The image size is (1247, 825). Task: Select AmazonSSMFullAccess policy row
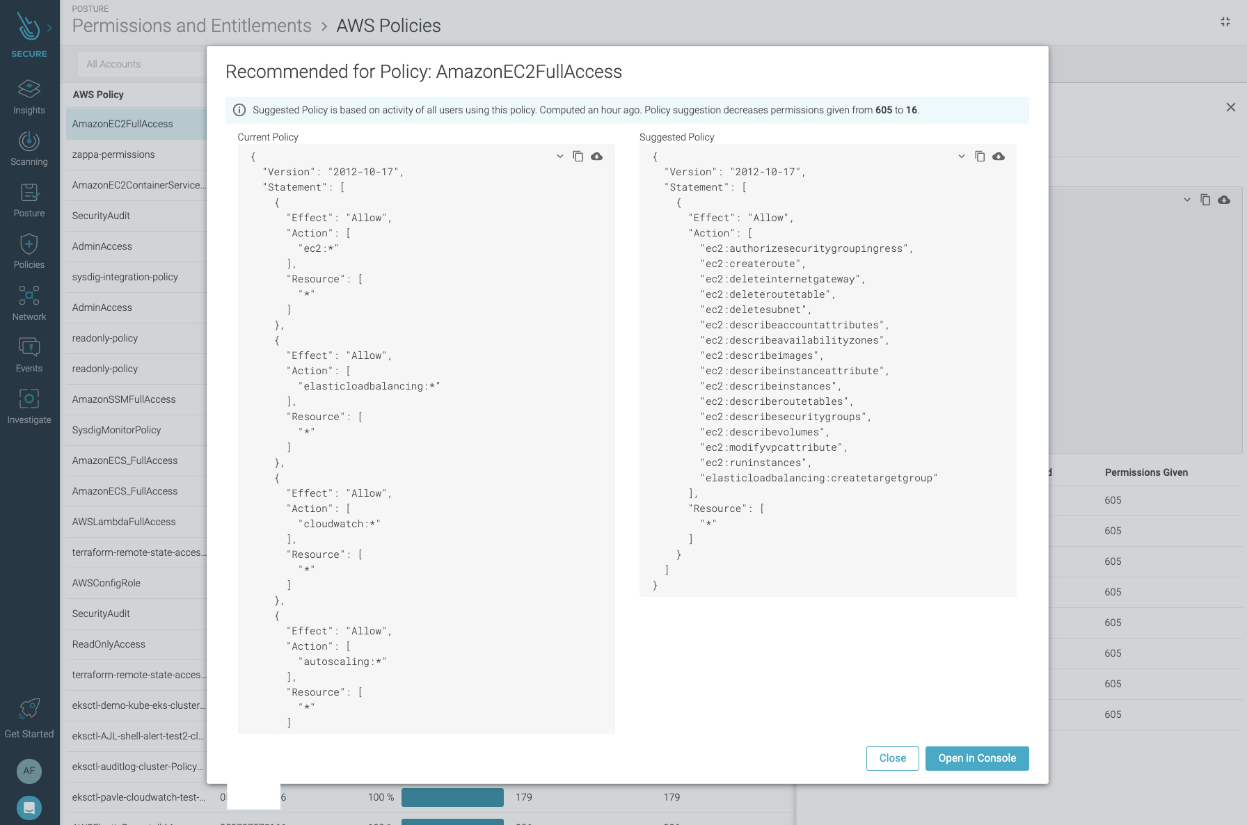coord(136,399)
